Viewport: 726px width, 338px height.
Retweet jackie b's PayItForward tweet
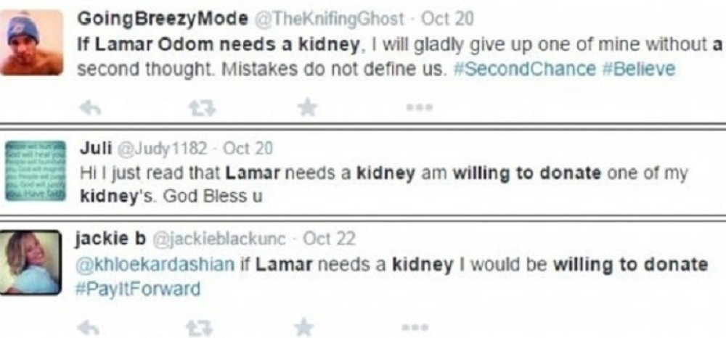[x=197, y=328]
